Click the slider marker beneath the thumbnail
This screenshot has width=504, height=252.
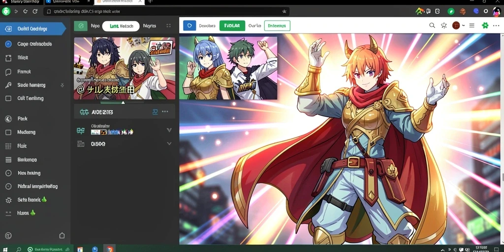(123, 102)
